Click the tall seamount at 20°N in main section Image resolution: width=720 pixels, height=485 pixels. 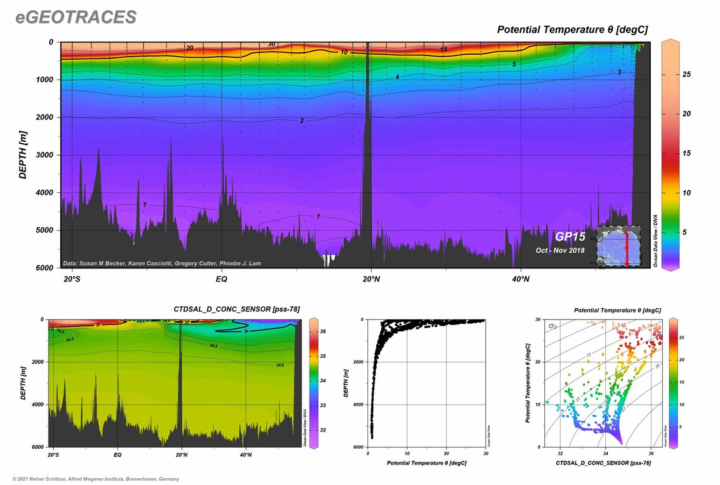coord(369,156)
